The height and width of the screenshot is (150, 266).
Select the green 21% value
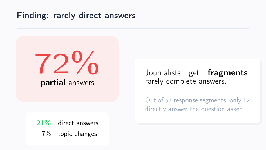click(x=43, y=123)
